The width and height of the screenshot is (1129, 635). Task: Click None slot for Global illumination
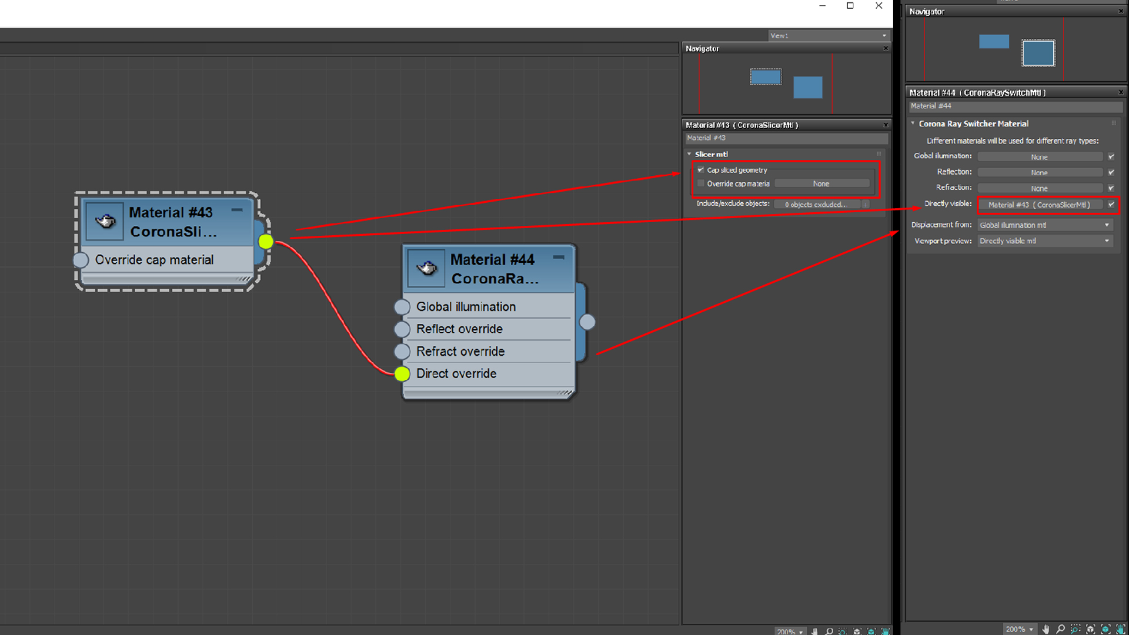click(1039, 157)
